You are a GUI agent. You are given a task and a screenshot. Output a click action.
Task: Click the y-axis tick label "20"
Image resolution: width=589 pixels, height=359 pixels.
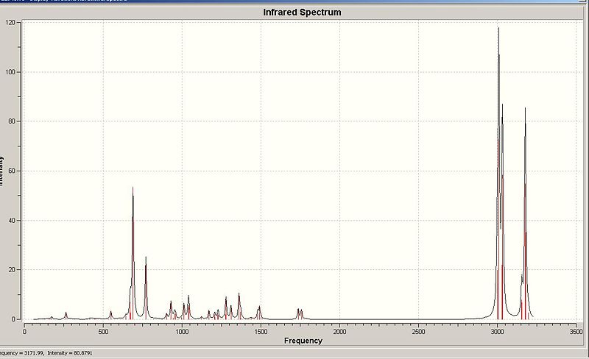point(12,270)
